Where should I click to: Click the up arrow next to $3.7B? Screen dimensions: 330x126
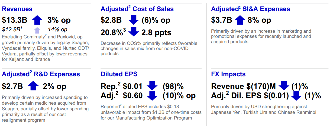click(240, 20)
